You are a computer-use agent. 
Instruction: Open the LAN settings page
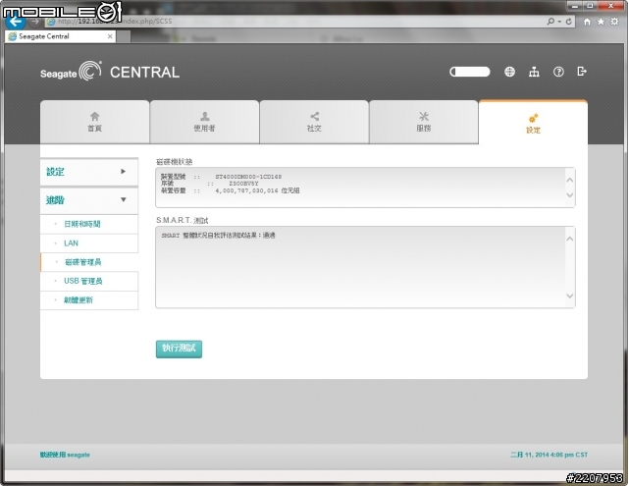pos(89,243)
